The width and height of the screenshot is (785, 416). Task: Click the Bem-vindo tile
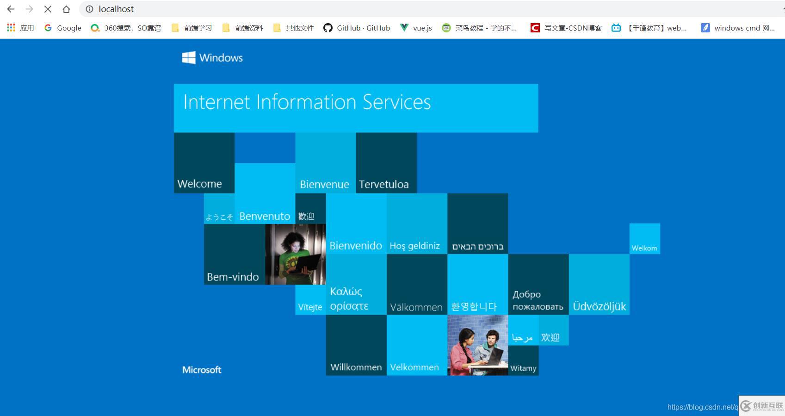(235, 254)
